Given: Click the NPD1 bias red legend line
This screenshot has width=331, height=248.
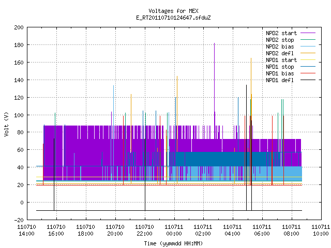Looking at the screenshot, I should coord(308,73).
